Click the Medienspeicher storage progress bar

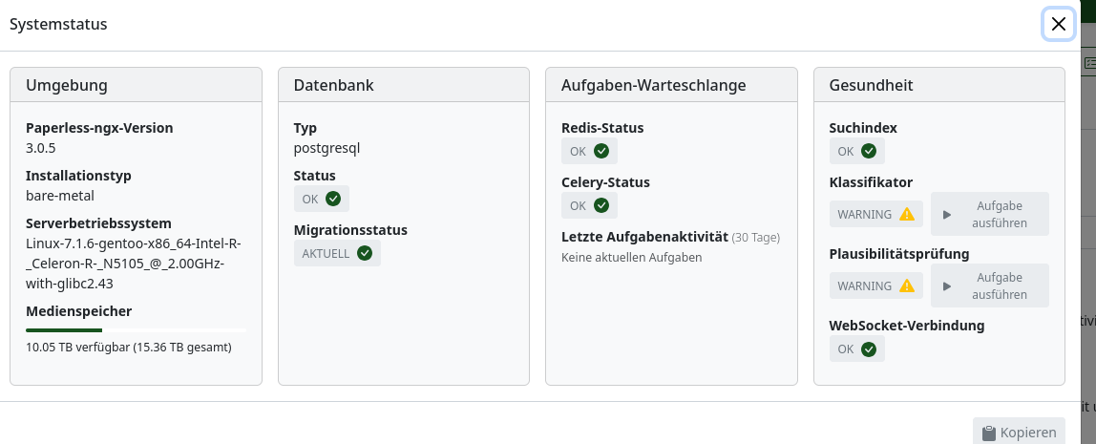point(136,330)
